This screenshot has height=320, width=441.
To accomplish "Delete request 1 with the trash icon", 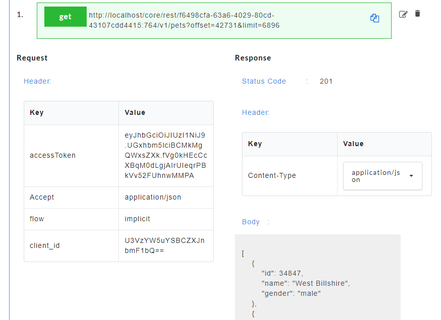I will click(x=417, y=14).
